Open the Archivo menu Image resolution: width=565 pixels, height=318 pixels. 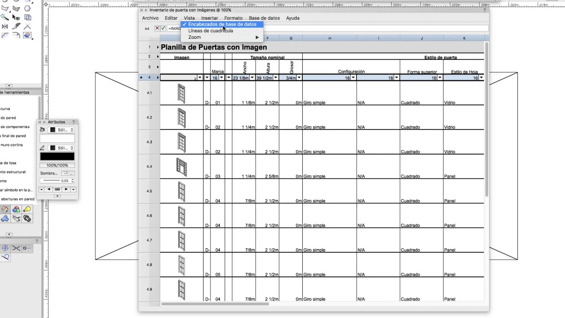(x=150, y=18)
